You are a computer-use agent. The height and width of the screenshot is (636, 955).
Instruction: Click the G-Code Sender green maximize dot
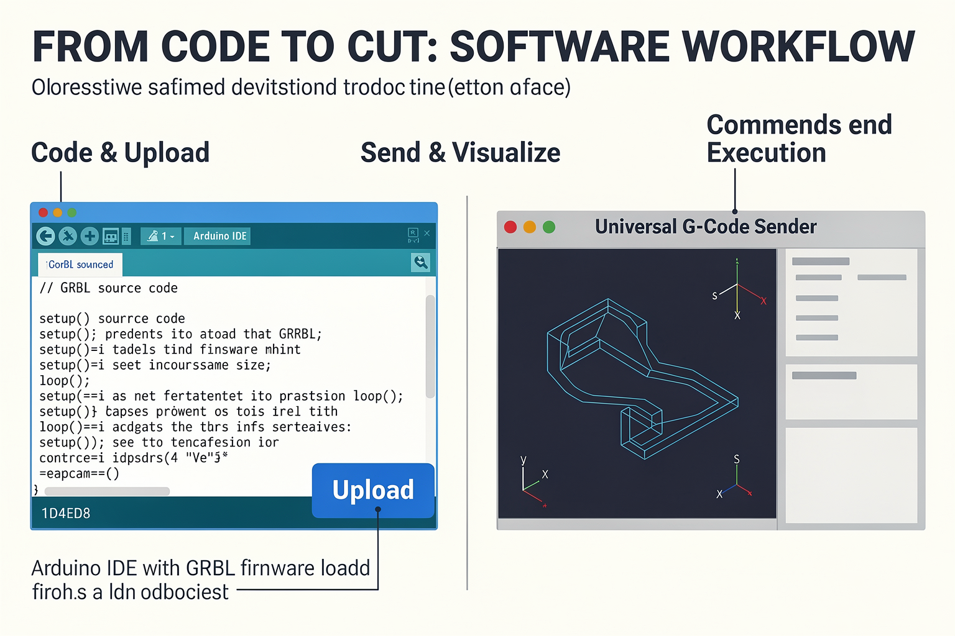(x=549, y=227)
